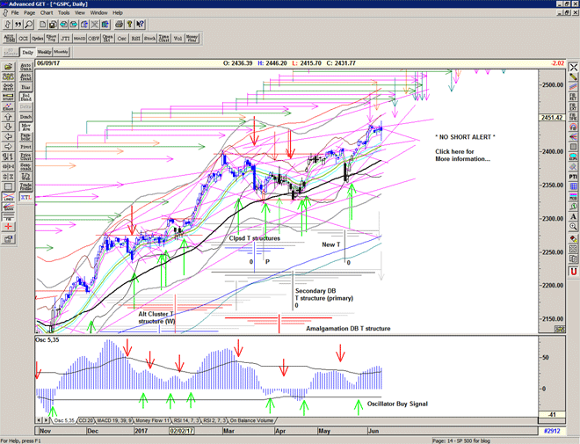Click the Print icon in the toolbar
The height and width of the screenshot is (444, 580).
pos(119,25)
